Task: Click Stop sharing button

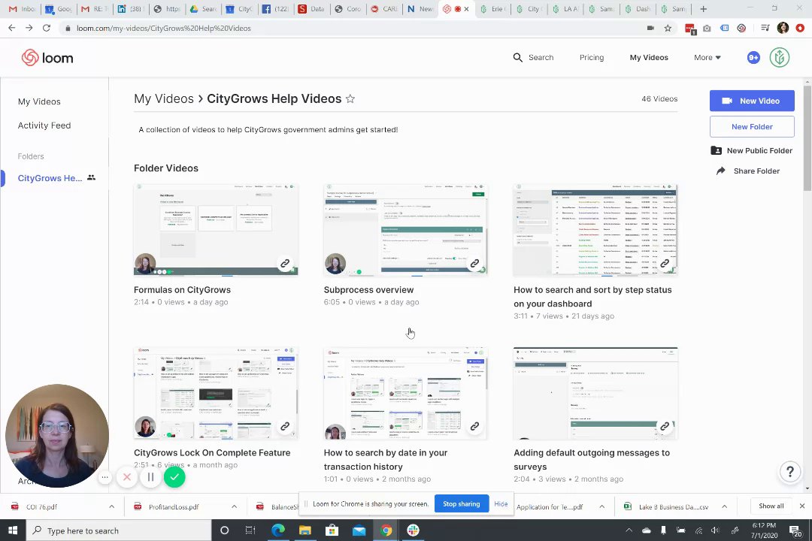Action: click(462, 503)
